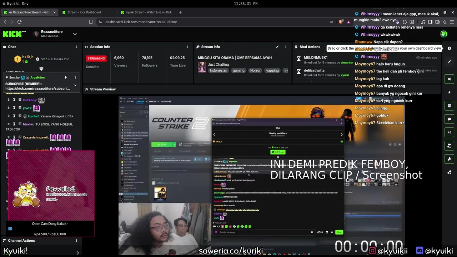Click the lightning bolt icon in right sidebar
The height and width of the screenshot is (257, 457).
(449, 92)
